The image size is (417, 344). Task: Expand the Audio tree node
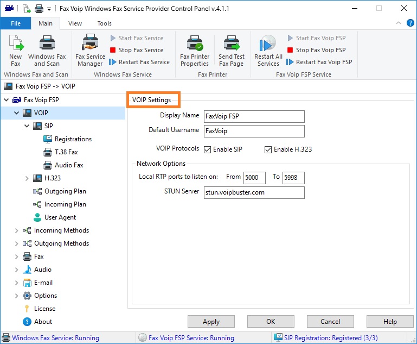pyautogui.click(x=16, y=270)
